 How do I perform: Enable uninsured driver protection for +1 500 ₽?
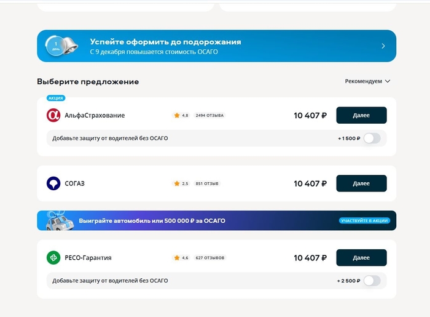pyautogui.click(x=372, y=138)
